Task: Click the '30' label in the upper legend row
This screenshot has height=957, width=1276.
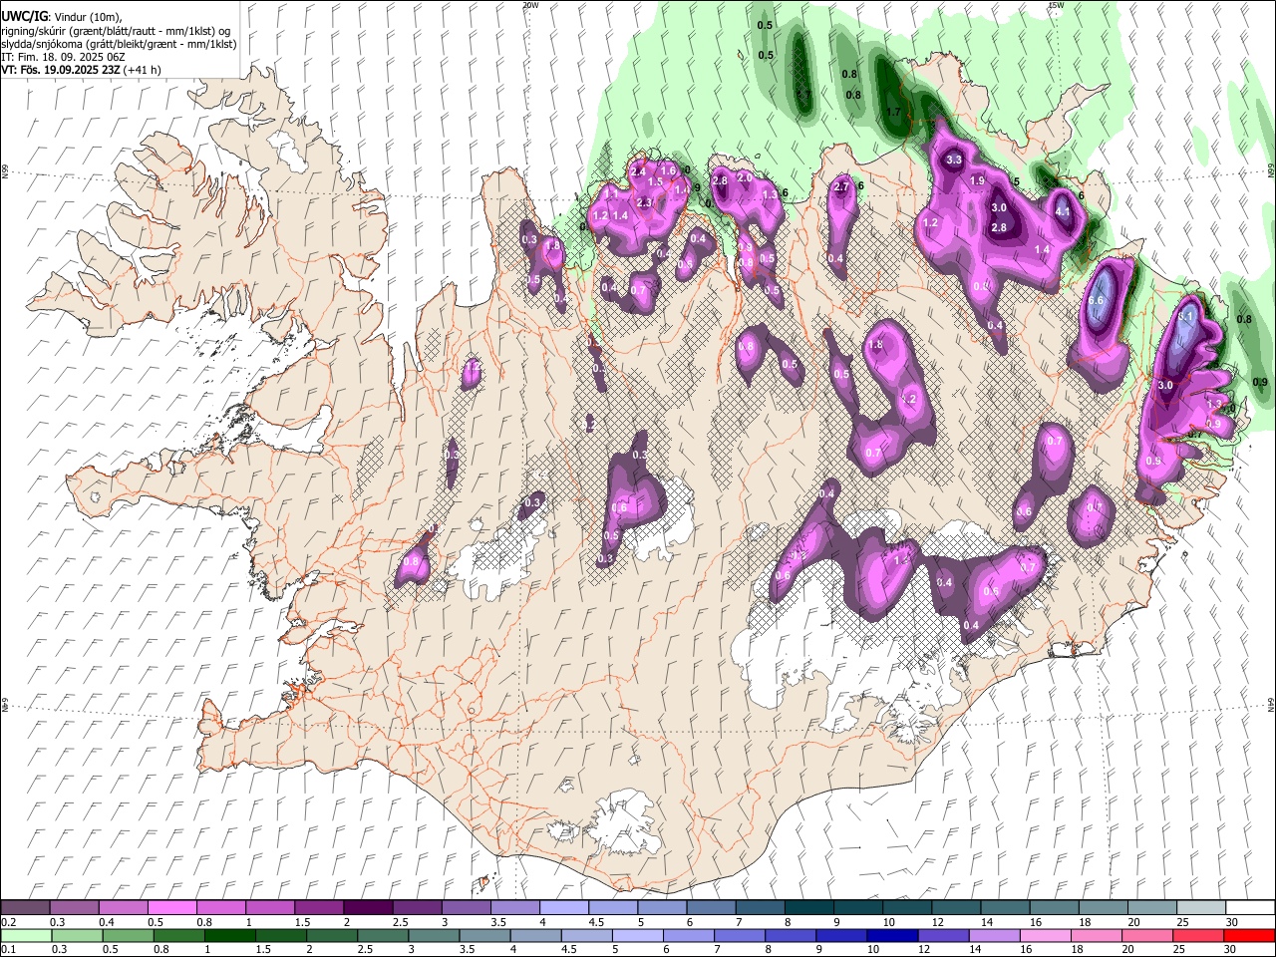Action: 1232,922
